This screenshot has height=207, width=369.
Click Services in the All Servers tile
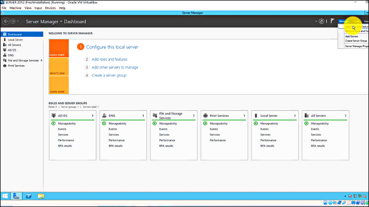pyautogui.click(x=316, y=134)
